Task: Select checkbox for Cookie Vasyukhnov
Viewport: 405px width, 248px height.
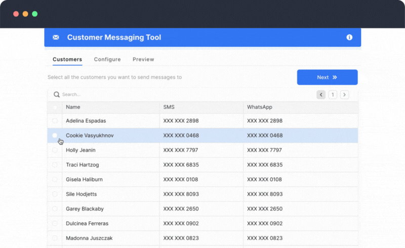Action: pos(55,135)
